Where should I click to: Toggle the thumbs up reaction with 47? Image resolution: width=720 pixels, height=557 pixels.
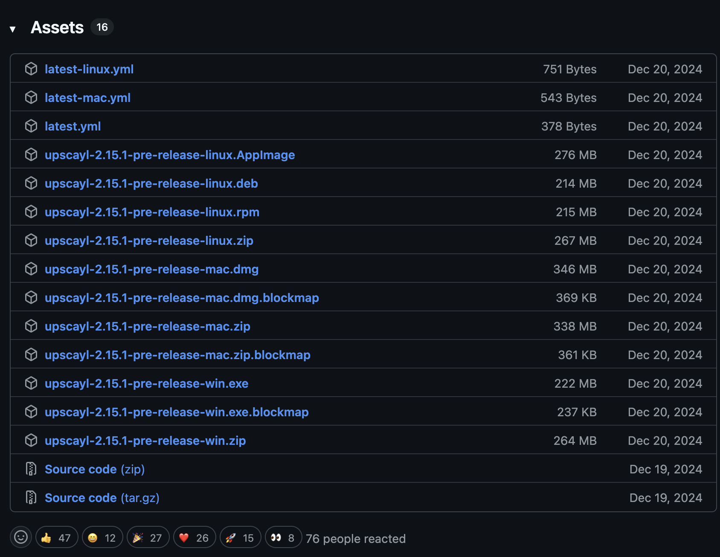tap(57, 537)
